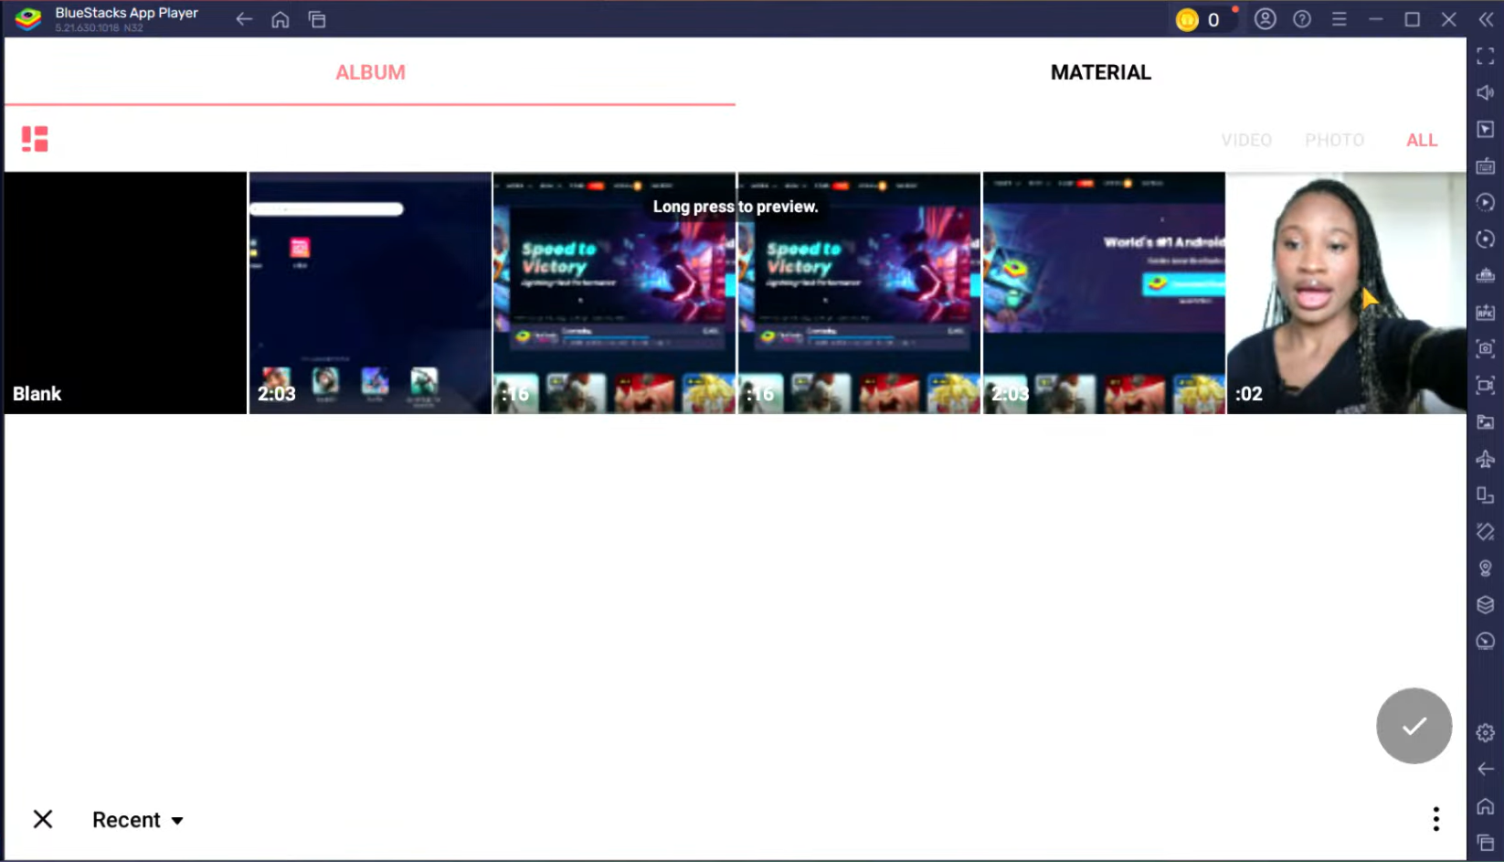Select the woman's video clip thumbnail
The height and width of the screenshot is (862, 1504).
point(1346,293)
